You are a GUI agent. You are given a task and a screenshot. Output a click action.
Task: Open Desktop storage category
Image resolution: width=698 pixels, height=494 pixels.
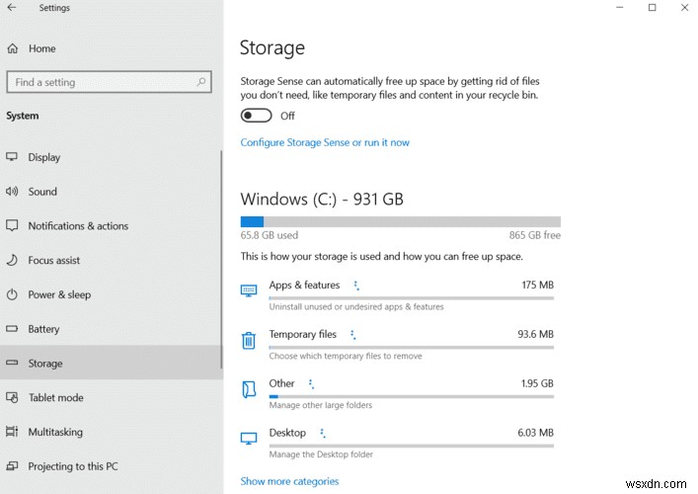coord(397,443)
